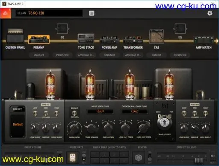Open the Cabinet type selector
The width and height of the screenshot is (219, 166).
click(157, 55)
